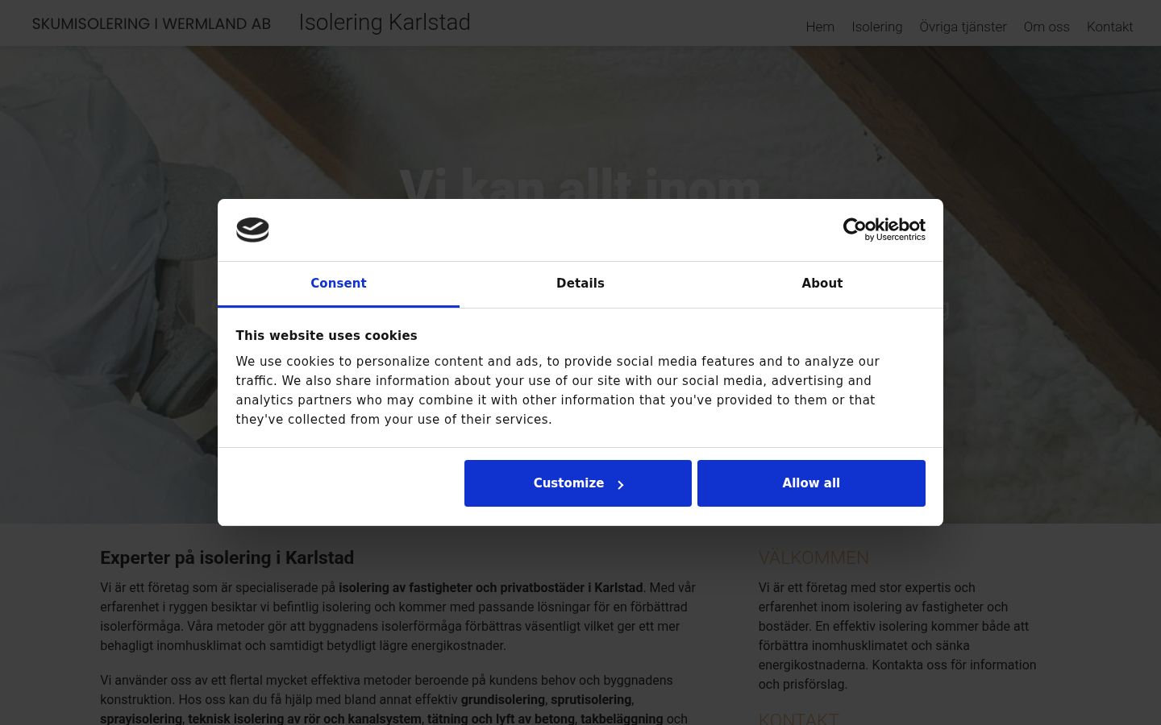This screenshot has height=725, width=1161.
Task: Click the Experter på isolering i Karlstad heading
Action: click(227, 557)
